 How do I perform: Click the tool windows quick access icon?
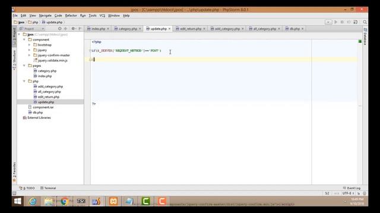coord(14,193)
